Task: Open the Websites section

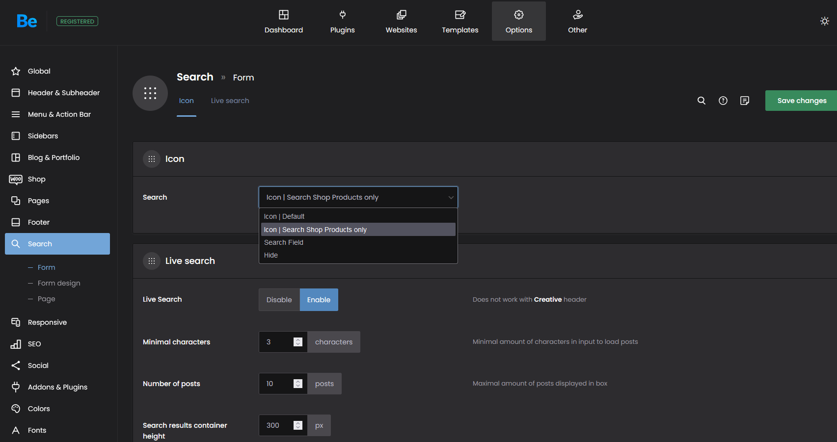Action: [402, 22]
